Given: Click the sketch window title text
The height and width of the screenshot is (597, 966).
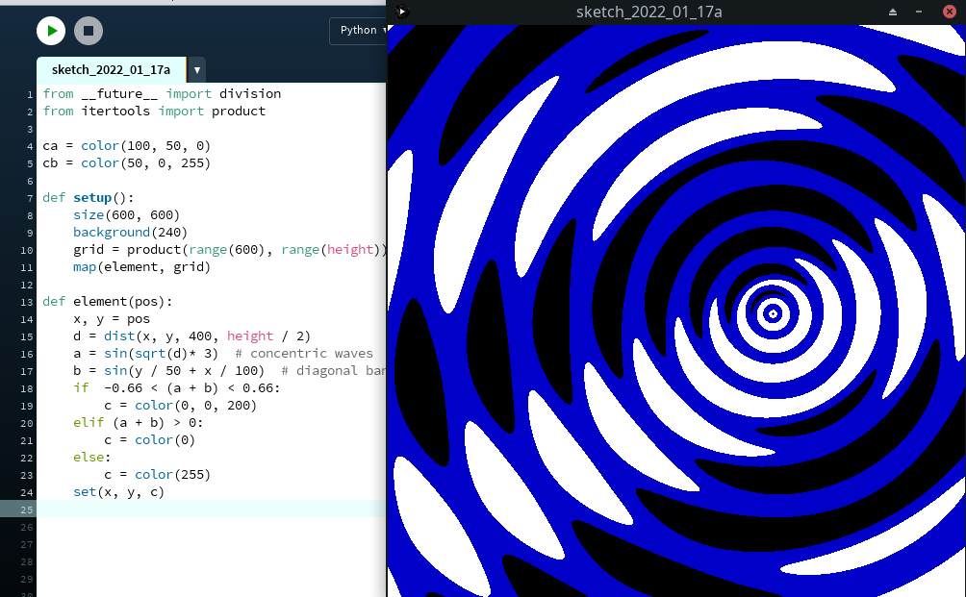Looking at the screenshot, I should point(648,12).
